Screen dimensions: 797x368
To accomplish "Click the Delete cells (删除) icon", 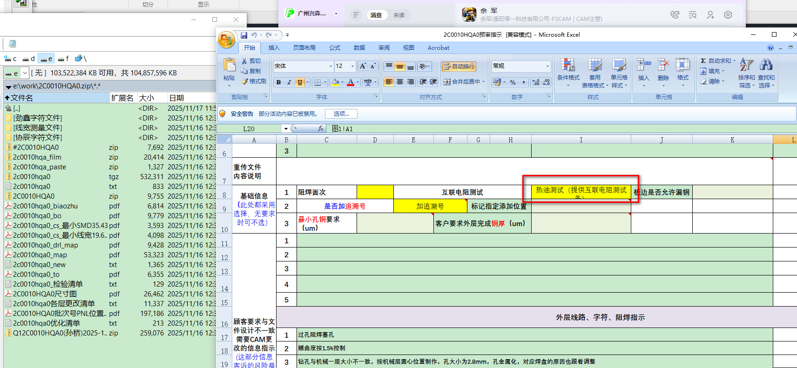I will (663, 65).
